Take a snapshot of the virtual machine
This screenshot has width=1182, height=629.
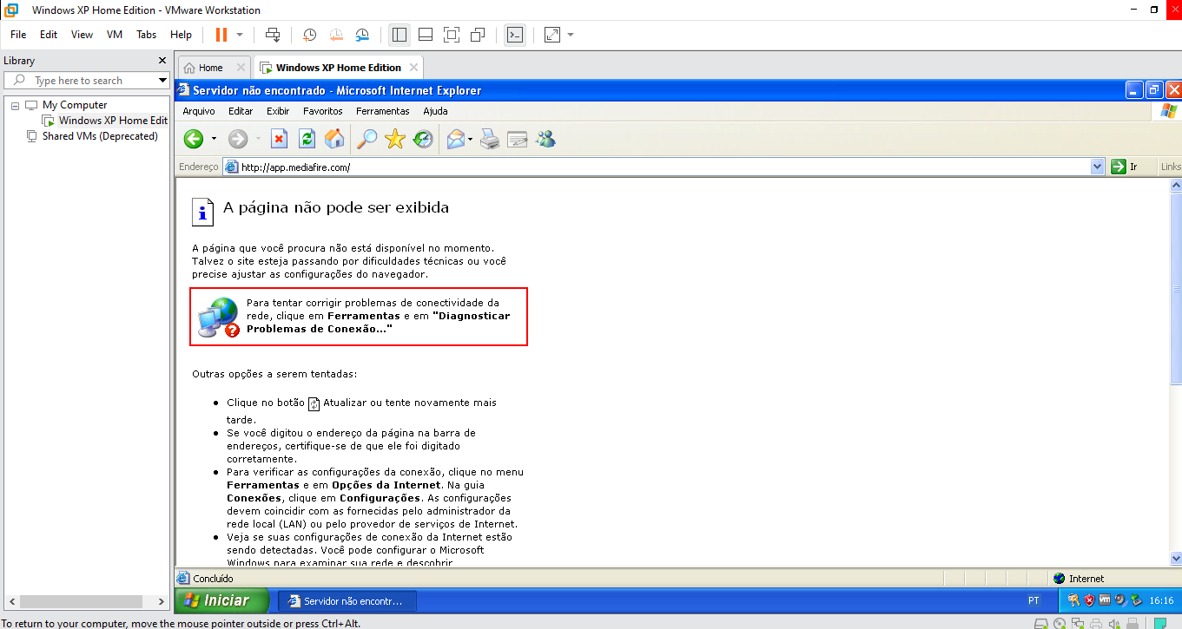pos(309,35)
